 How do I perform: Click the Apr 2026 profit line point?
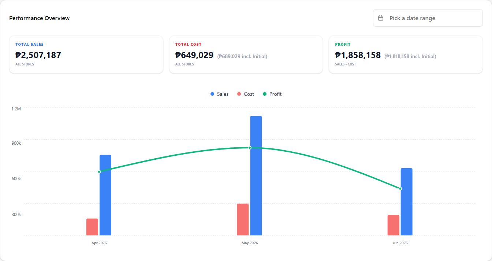click(x=99, y=172)
